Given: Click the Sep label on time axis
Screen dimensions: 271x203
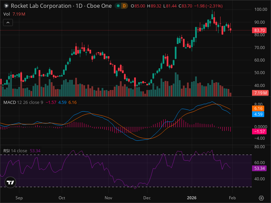Looking at the screenshot, I should (x=19, y=198).
